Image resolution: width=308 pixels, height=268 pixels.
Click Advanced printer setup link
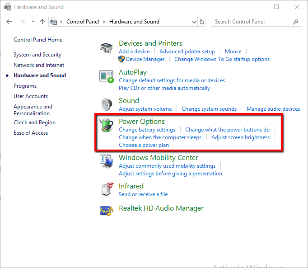tap(187, 52)
